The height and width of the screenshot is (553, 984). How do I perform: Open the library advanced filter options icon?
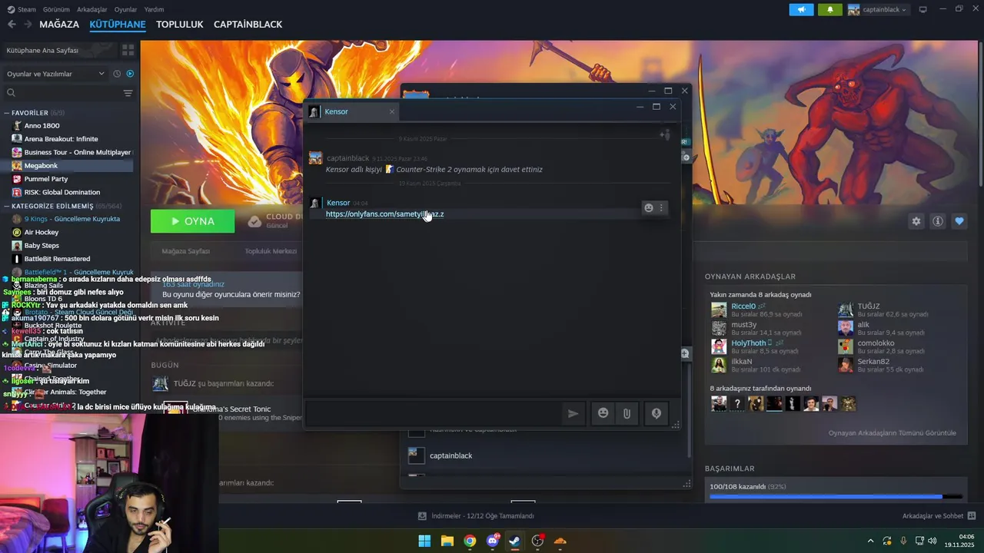[128, 93]
